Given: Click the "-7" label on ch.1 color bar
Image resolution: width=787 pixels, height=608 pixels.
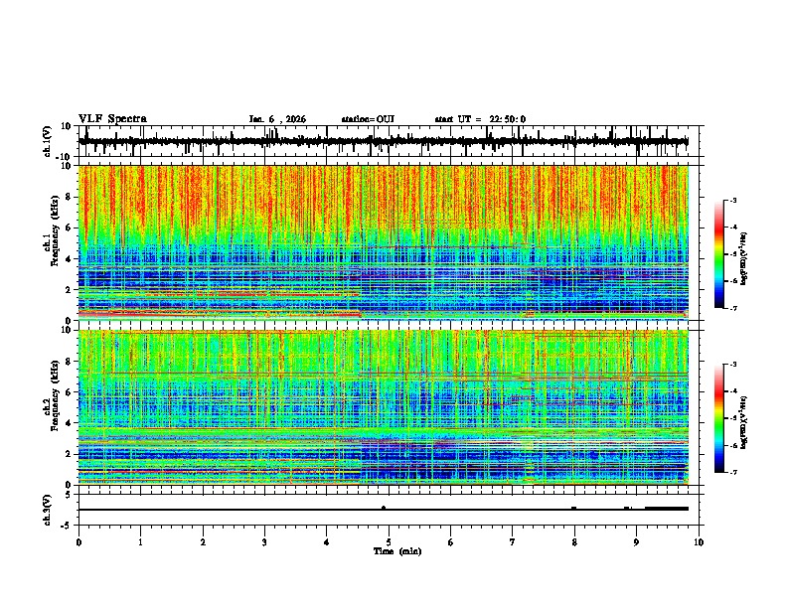Looking at the screenshot, I should (x=732, y=308).
